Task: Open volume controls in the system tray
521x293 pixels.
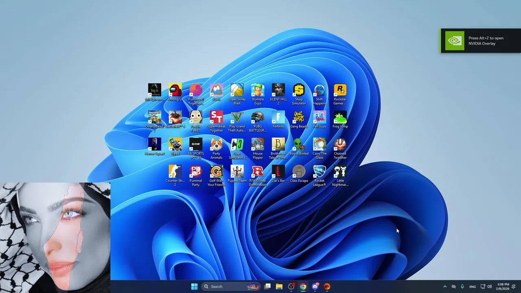Action: [x=490, y=286]
